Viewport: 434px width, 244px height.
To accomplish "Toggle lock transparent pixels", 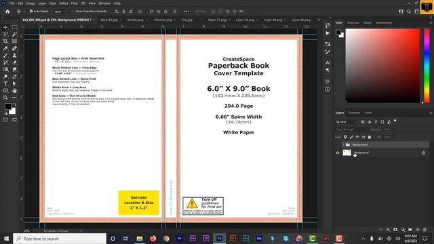I will coord(345,137).
